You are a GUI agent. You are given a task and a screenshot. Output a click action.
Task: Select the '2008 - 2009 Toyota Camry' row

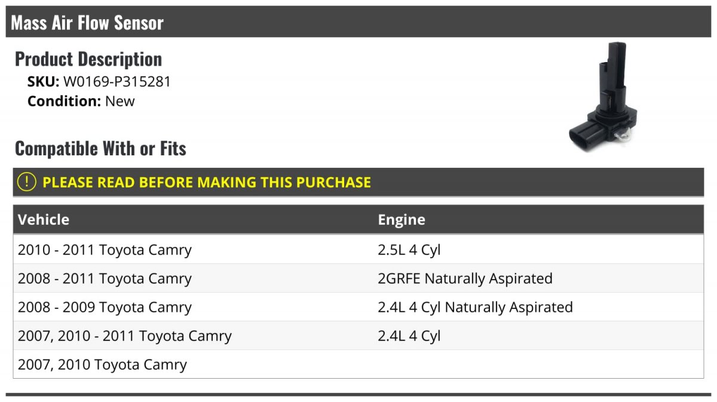tap(105, 307)
